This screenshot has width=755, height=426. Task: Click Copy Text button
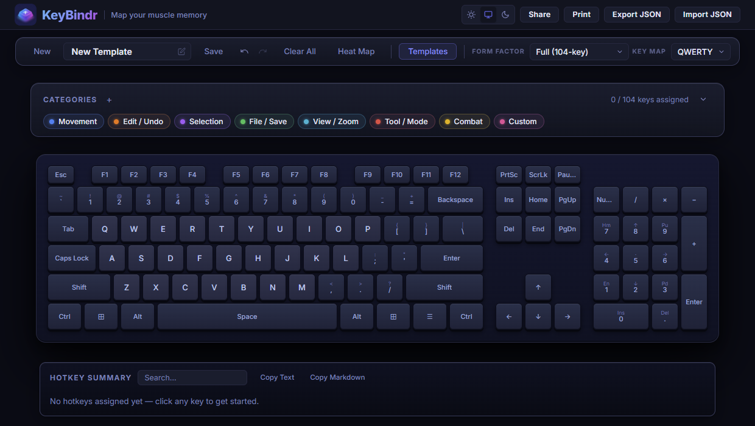click(x=277, y=377)
